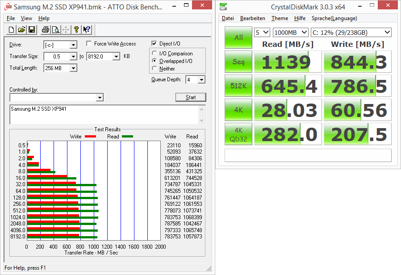Image resolution: width=401 pixels, height=275 pixels.
Task: Click the 512K test button
Action: coord(238,86)
